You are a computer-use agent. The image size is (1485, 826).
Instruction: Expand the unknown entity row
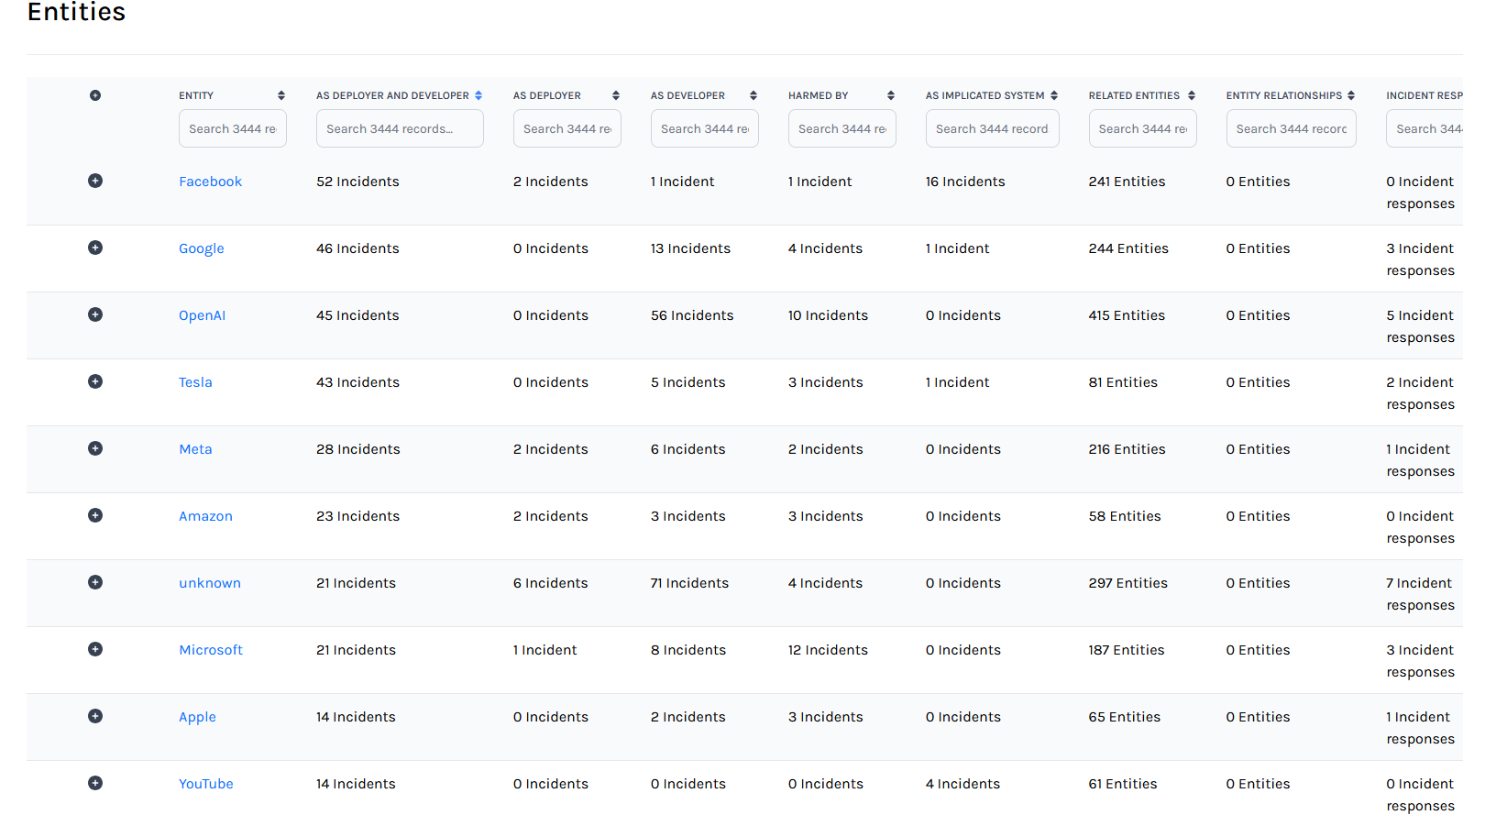(95, 582)
